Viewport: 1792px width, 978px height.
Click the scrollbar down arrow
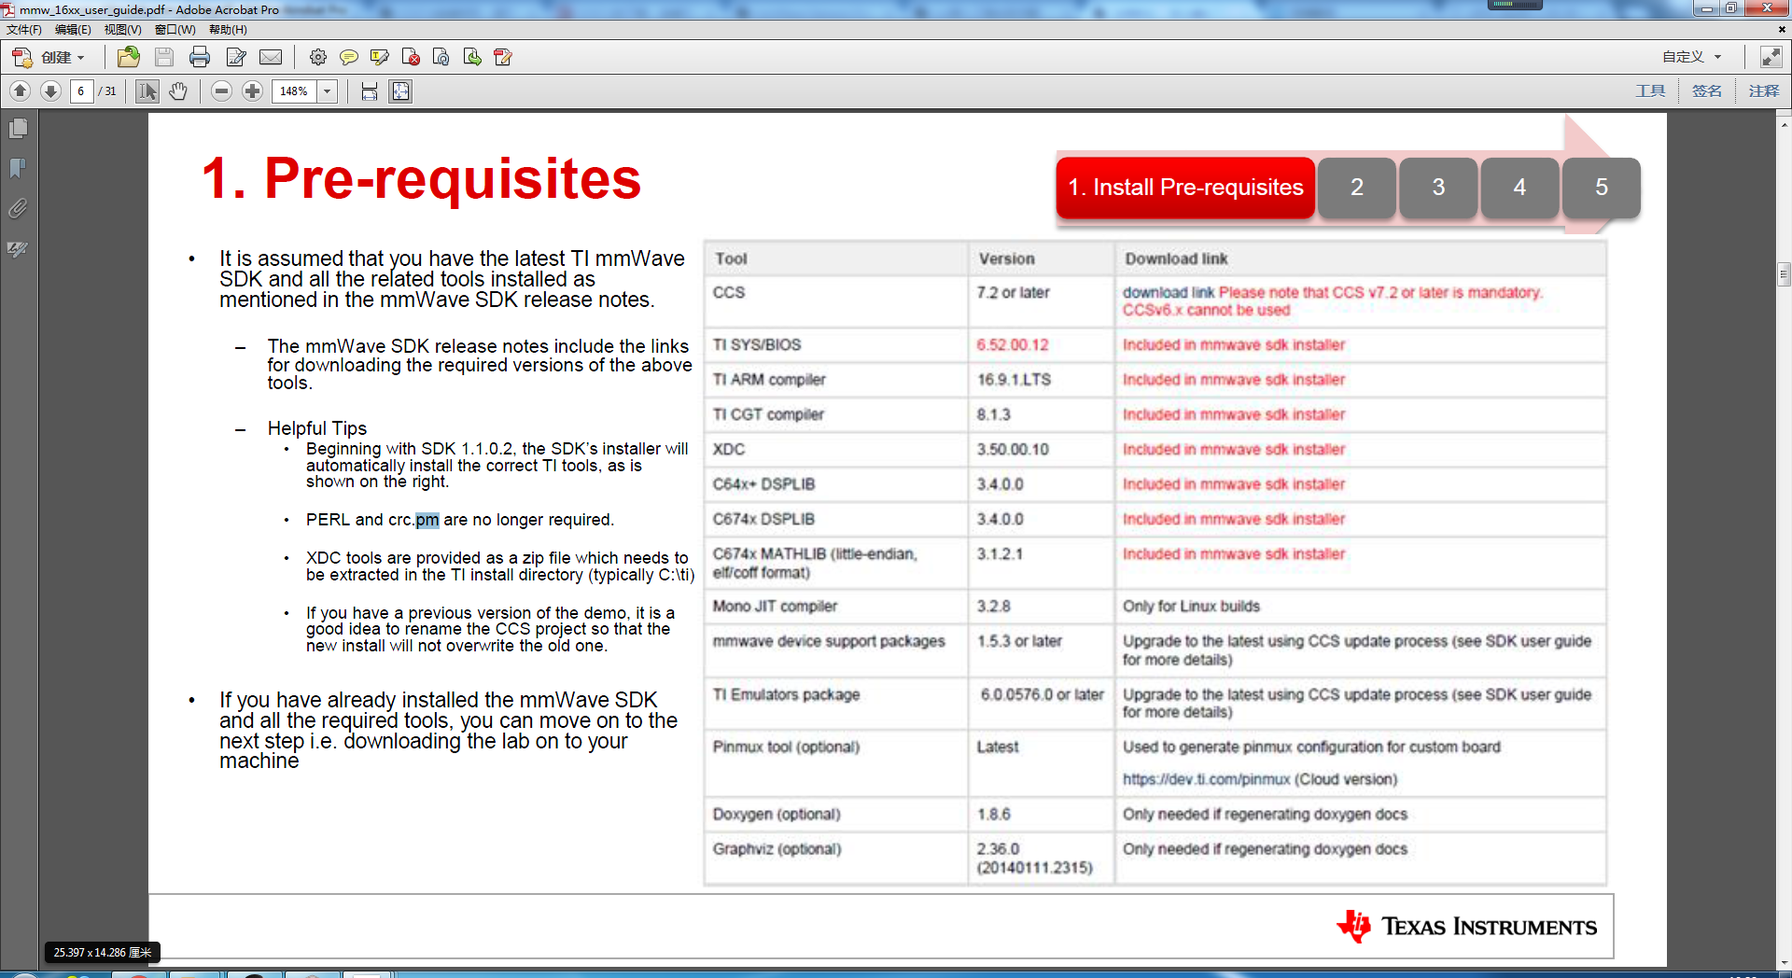coord(1785,962)
